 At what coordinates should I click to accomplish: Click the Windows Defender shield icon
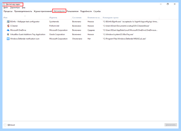pos(8,39)
